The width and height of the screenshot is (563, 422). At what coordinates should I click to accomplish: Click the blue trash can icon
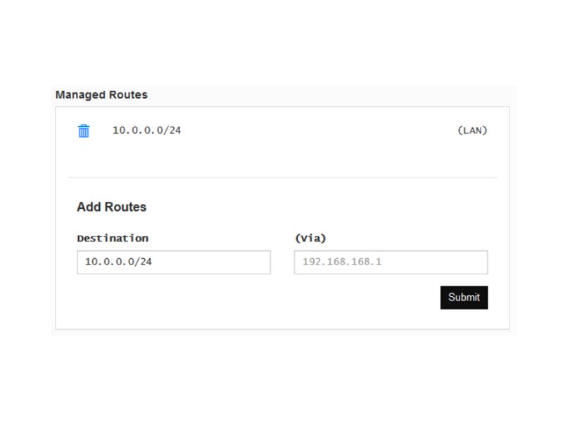coord(84,131)
